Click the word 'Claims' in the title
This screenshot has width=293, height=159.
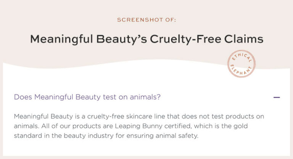244,39
